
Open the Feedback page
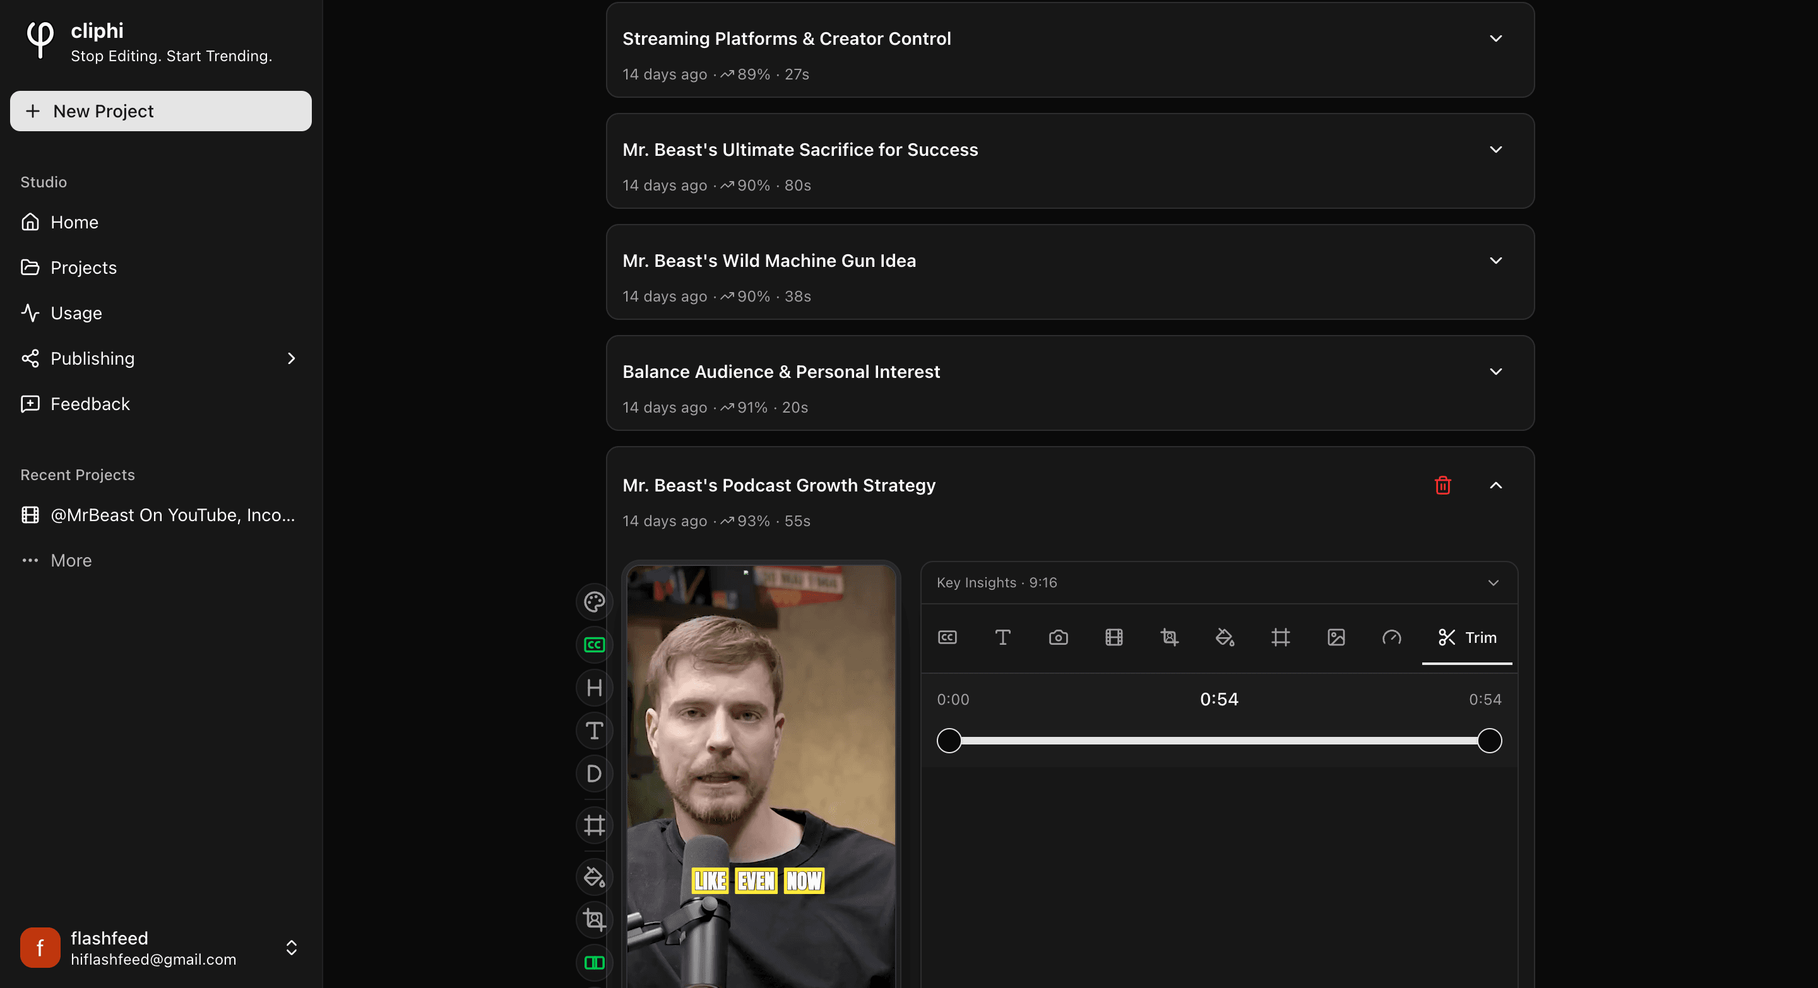tap(161, 404)
